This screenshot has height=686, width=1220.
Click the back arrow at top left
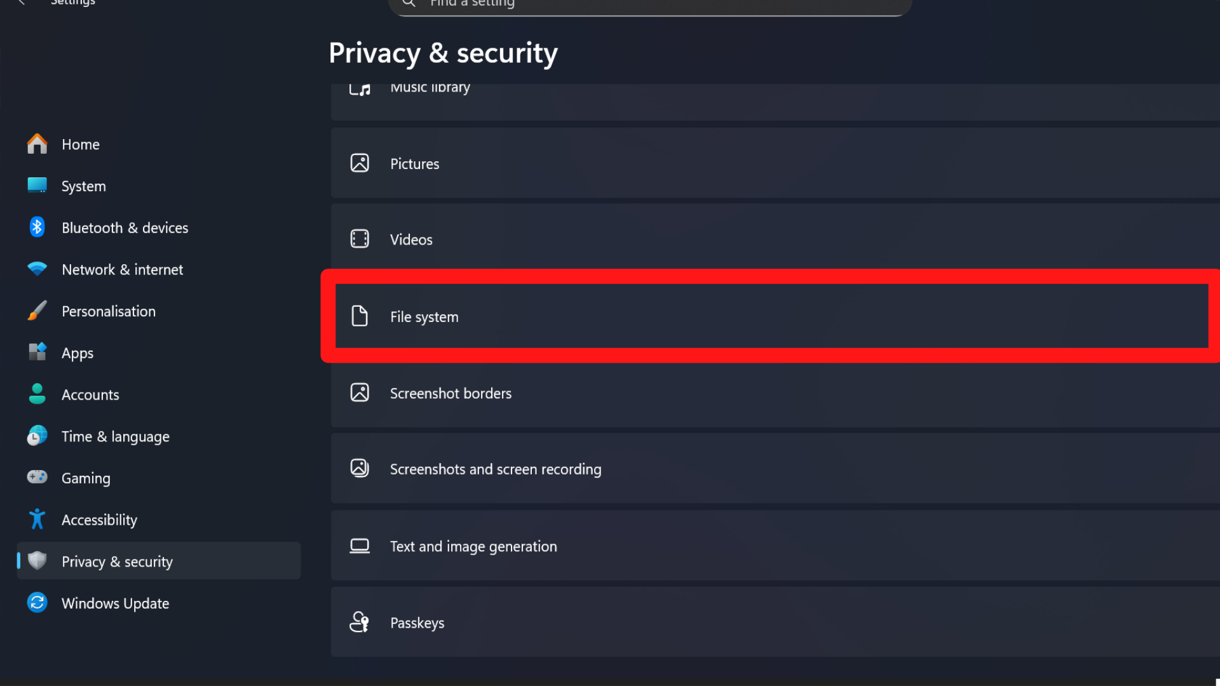21,3
